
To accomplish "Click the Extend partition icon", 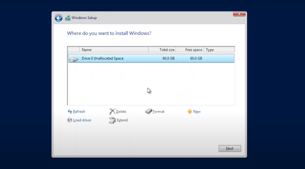I will tap(112, 120).
